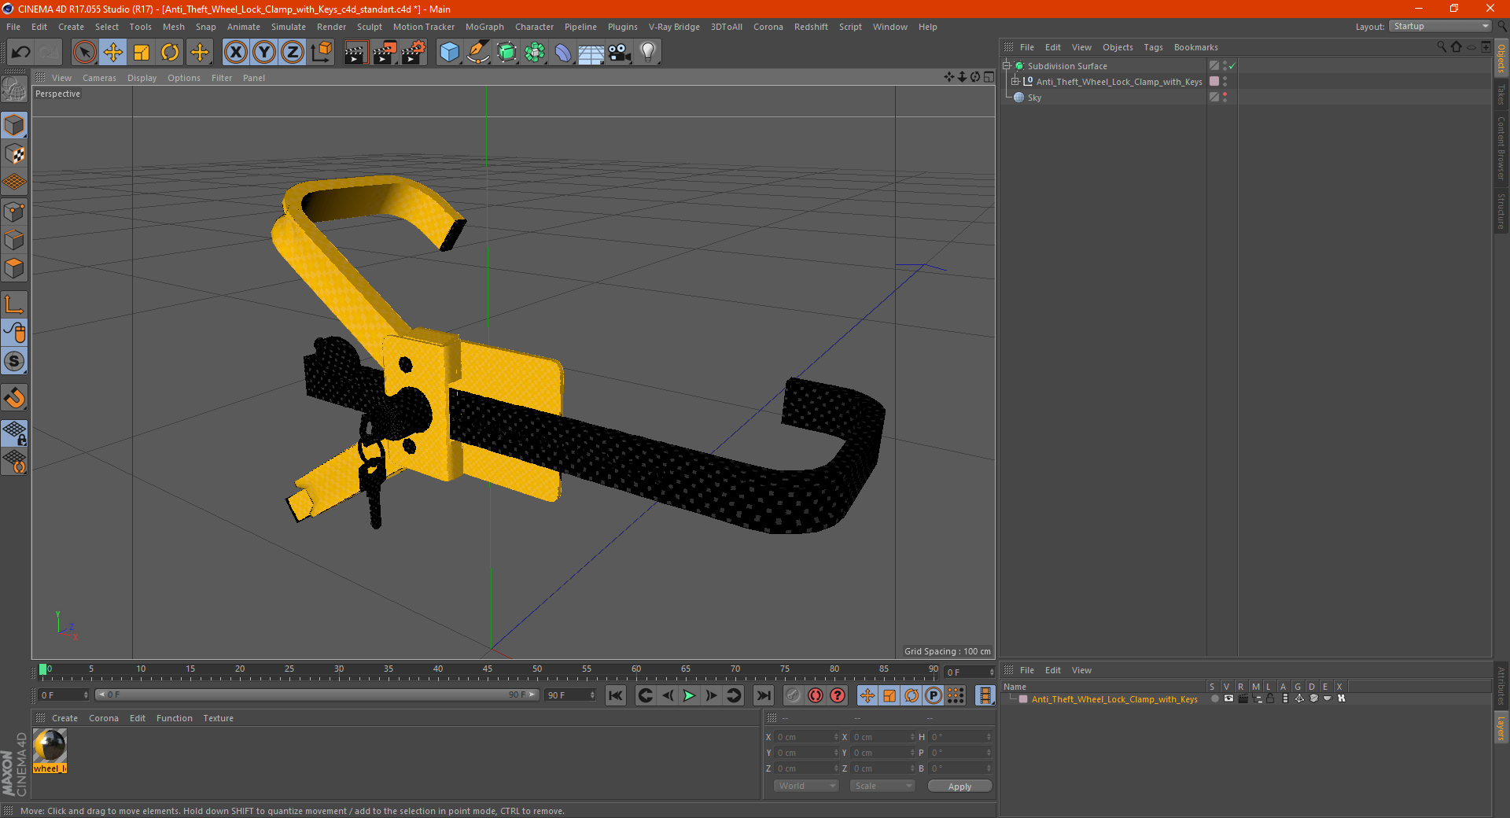Screen dimensions: 1510x818
Task: Open the MoGraph menu
Action: point(484,27)
